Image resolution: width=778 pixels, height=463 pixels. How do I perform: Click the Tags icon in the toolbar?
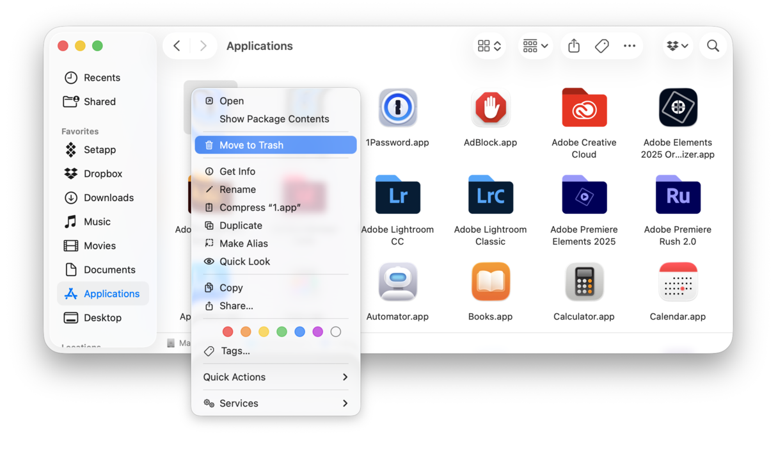(601, 45)
